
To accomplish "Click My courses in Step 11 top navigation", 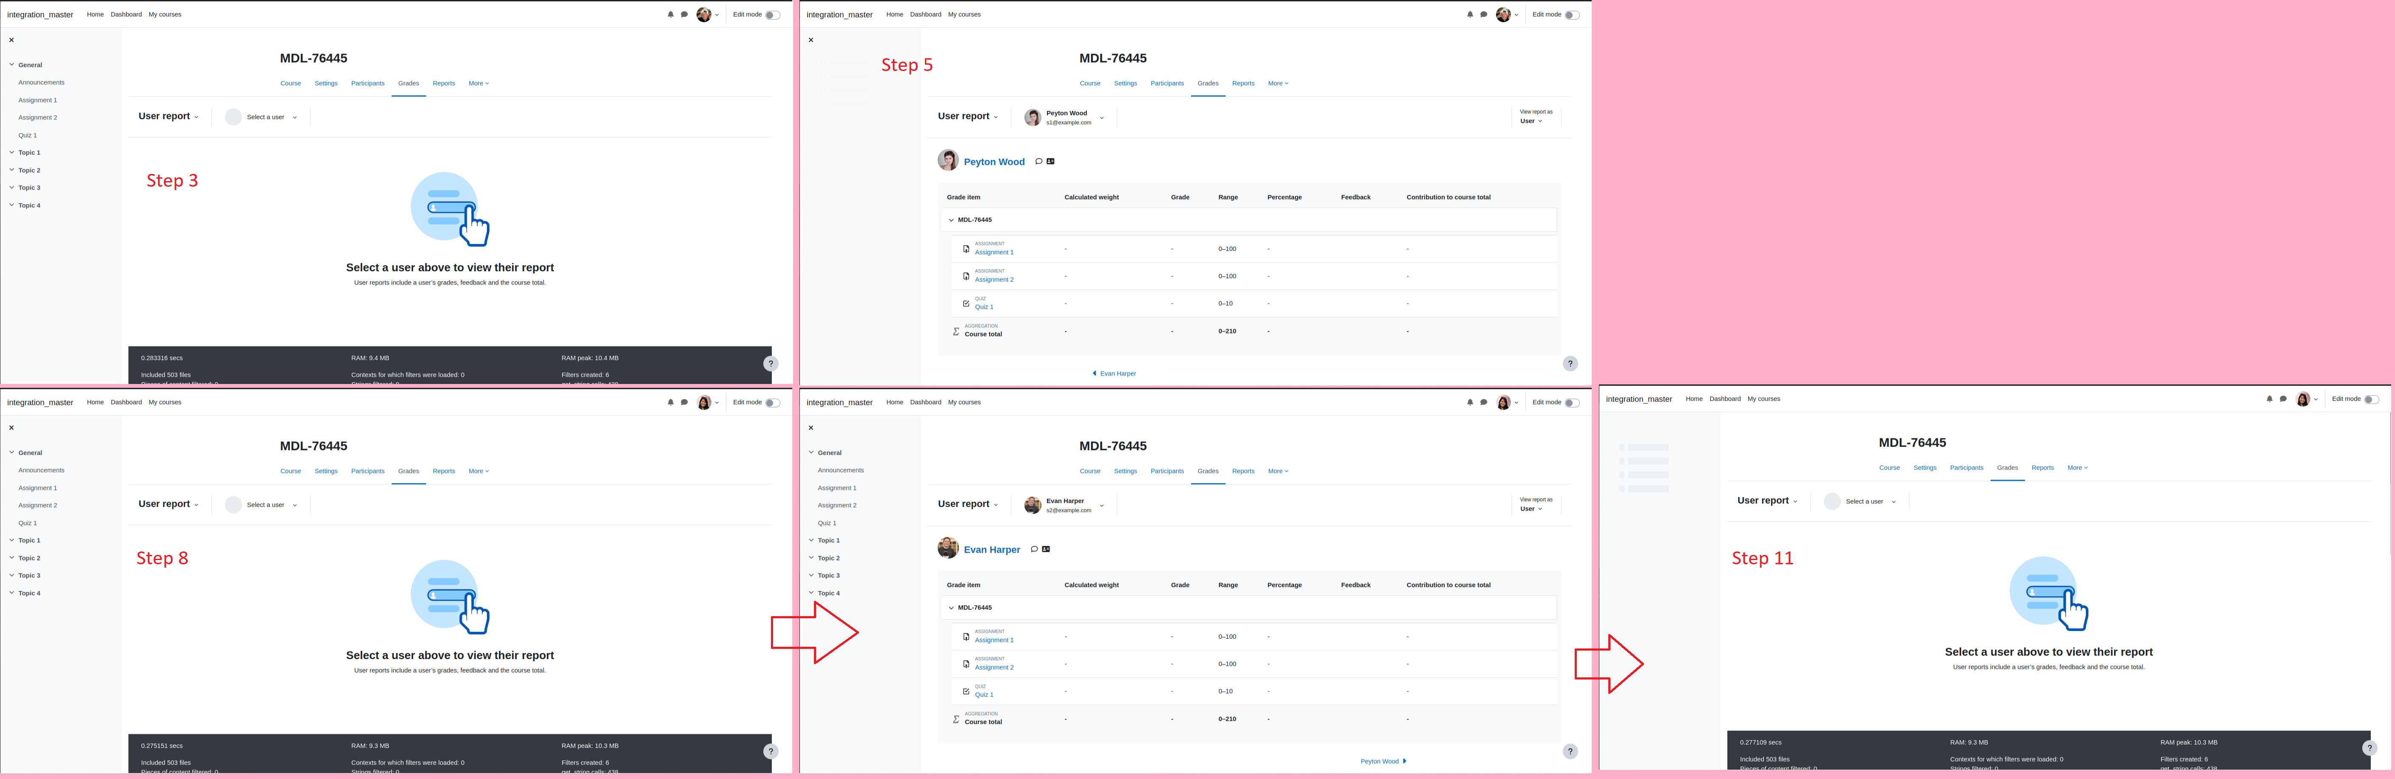I will [1764, 399].
